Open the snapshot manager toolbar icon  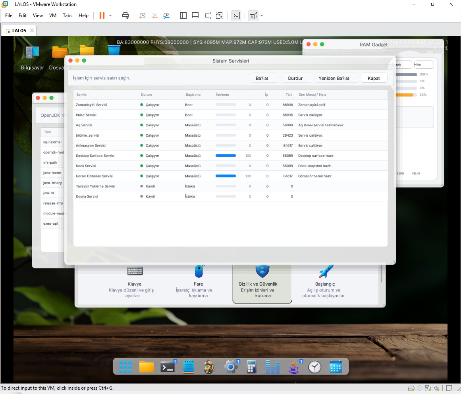point(166,15)
